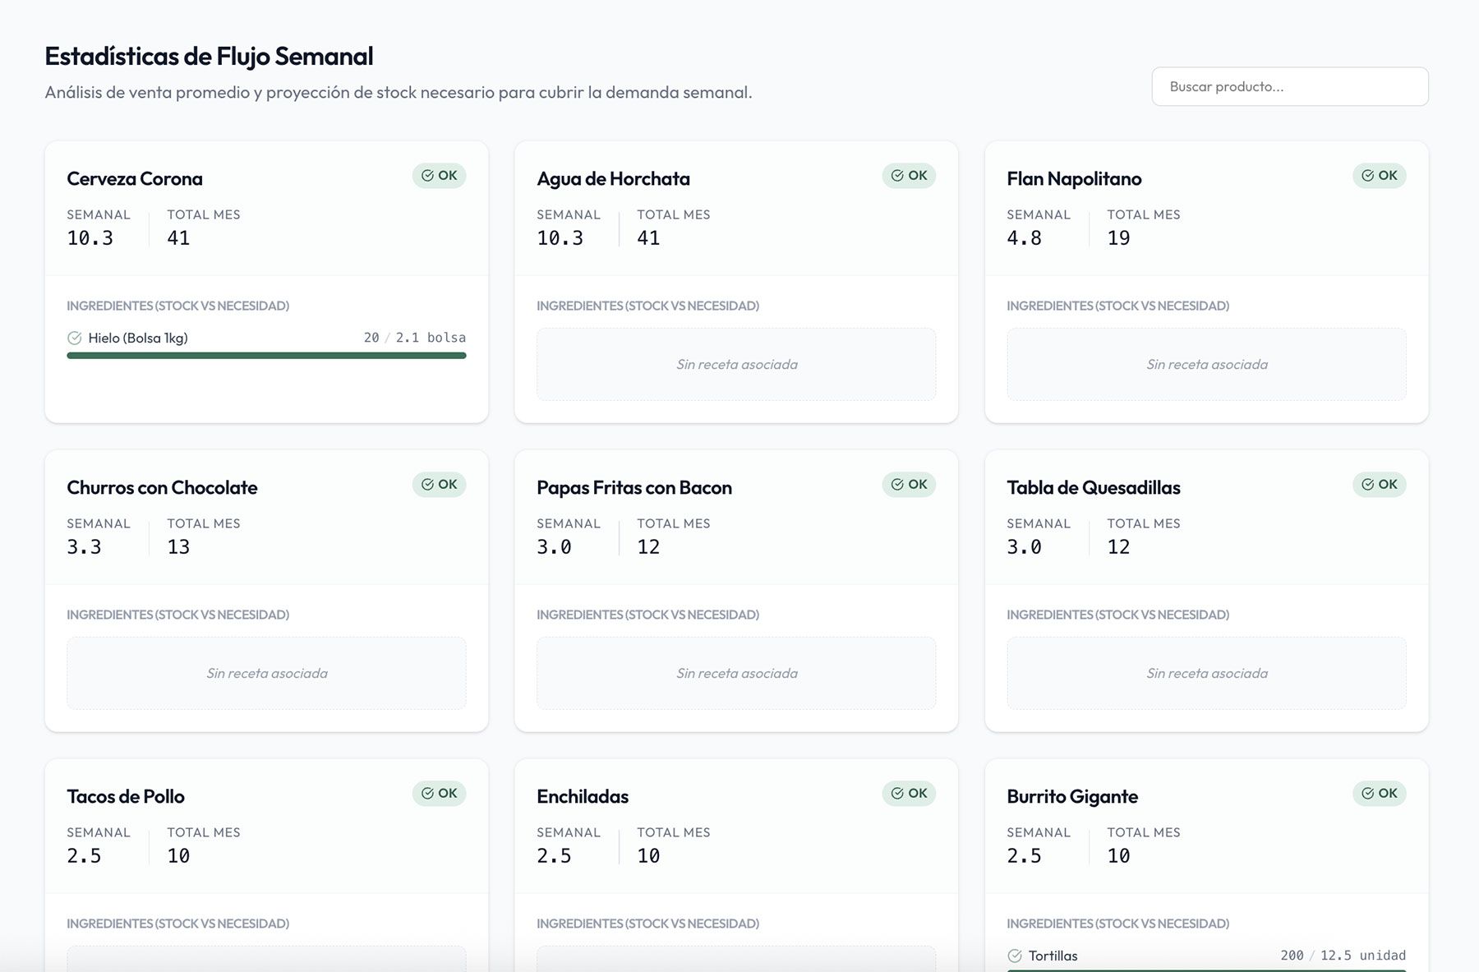Click 'Sin receta asociada' box under Tabla de Quesadillas
1479x972 pixels.
click(x=1206, y=674)
